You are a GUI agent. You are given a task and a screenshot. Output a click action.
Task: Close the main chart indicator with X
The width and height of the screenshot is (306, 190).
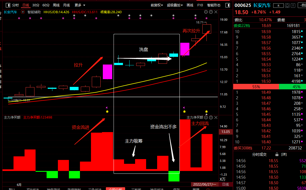[216, 12]
